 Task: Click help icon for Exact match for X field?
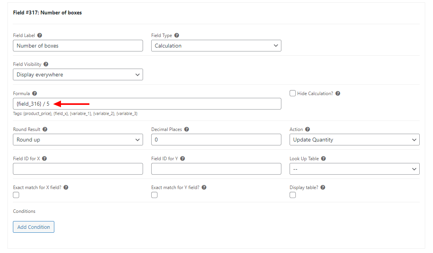[x=66, y=188]
